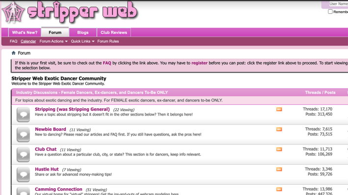Open the Hustle Hut forum

click(47, 169)
